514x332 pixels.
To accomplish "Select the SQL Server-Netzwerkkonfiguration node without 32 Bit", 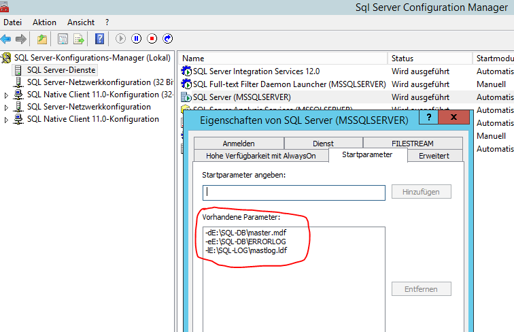I will click(89, 107).
